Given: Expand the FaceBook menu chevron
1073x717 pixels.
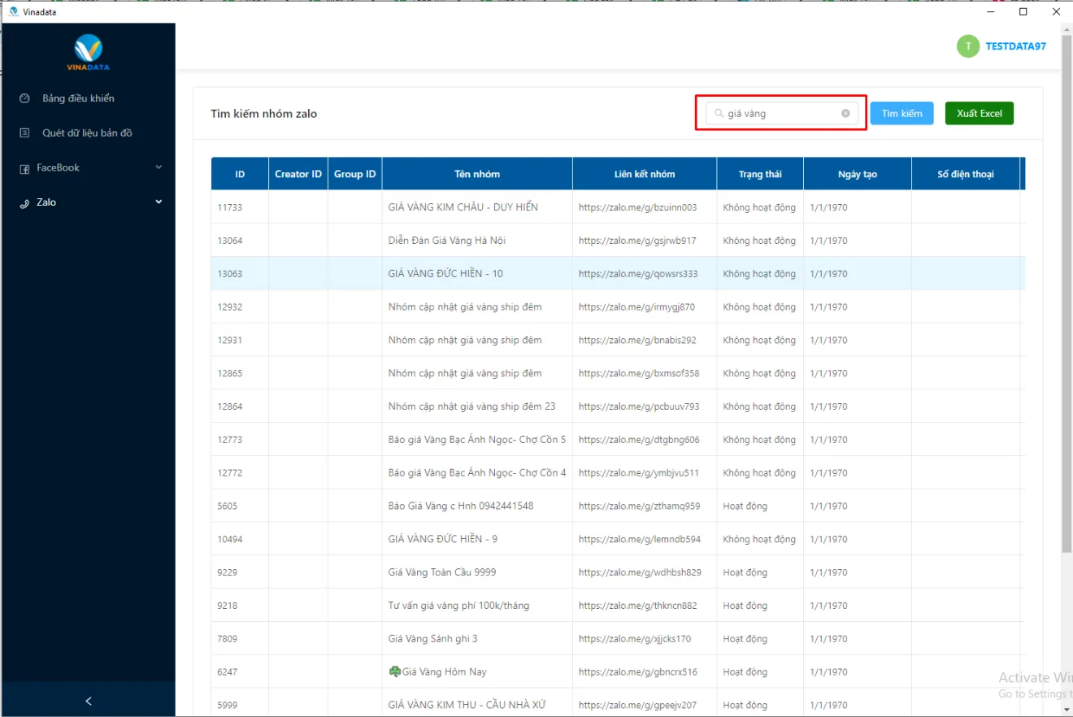Looking at the screenshot, I should pyautogui.click(x=159, y=167).
